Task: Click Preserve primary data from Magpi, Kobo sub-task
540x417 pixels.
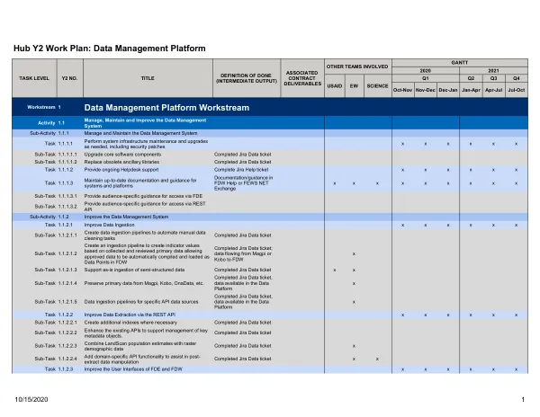Action: pyautogui.click(x=144, y=283)
